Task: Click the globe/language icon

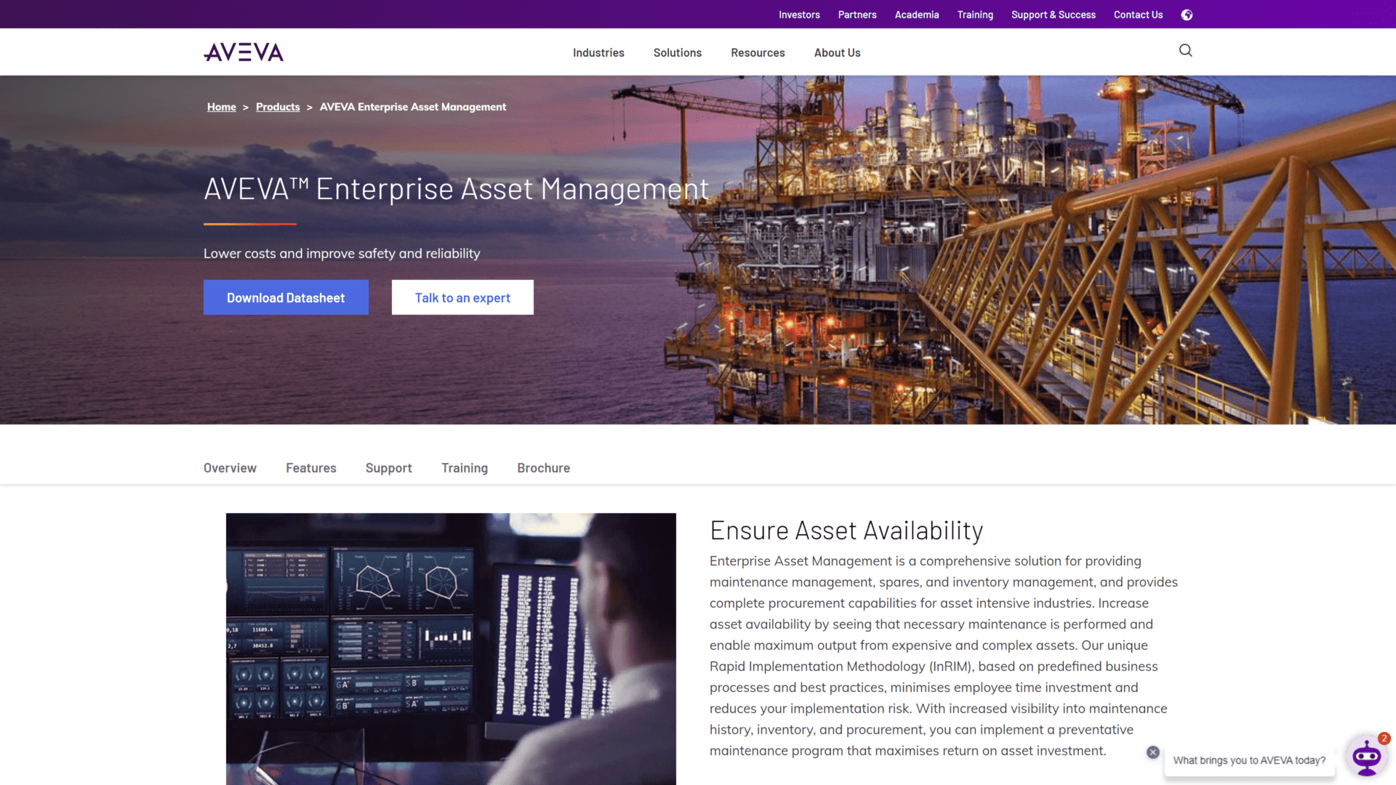Action: coord(1186,15)
